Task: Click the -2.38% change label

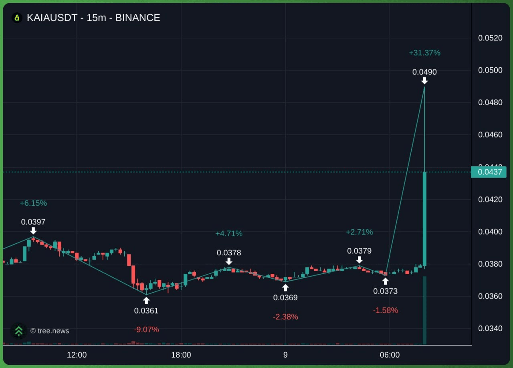Action: (x=285, y=317)
